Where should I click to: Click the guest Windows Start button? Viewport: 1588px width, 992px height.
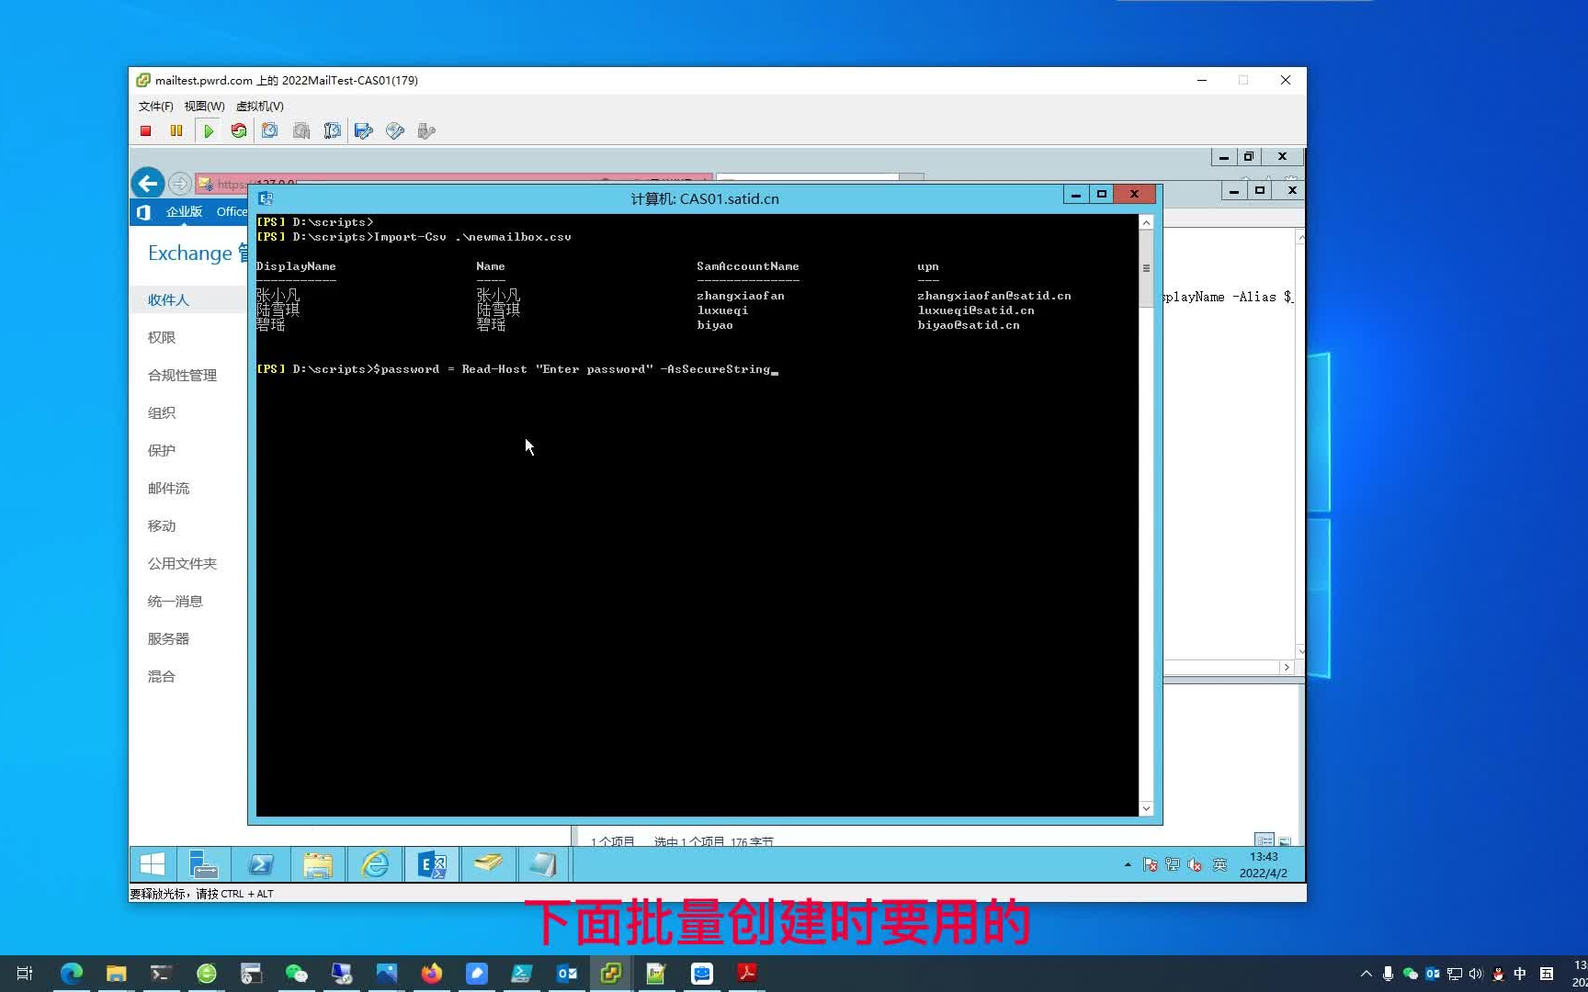(x=153, y=864)
